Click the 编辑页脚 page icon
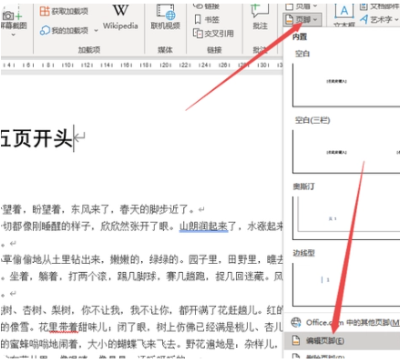This screenshot has width=400, height=363. click(296, 340)
